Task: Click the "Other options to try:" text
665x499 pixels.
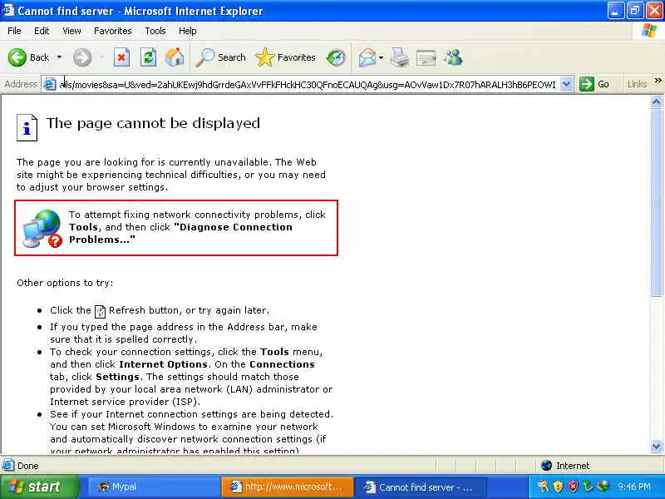Action: pyautogui.click(x=65, y=283)
